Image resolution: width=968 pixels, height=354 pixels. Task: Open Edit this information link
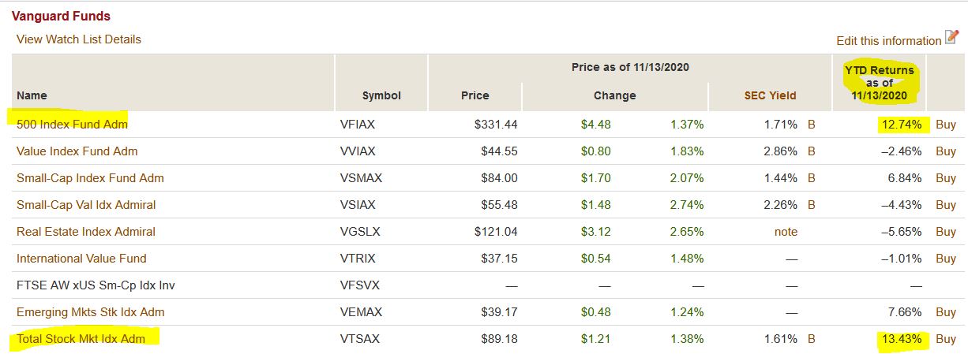889,41
